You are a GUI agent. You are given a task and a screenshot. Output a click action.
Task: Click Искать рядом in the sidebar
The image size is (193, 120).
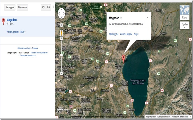coord(13,32)
